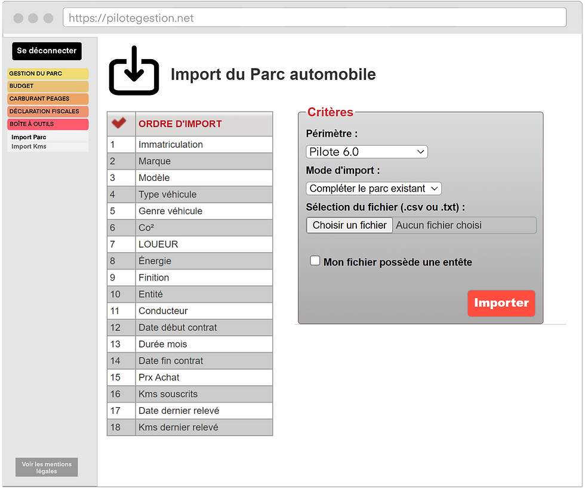The width and height of the screenshot is (585, 495).
Task: Click the Aucun fichier choisi text
Action: 439,225
